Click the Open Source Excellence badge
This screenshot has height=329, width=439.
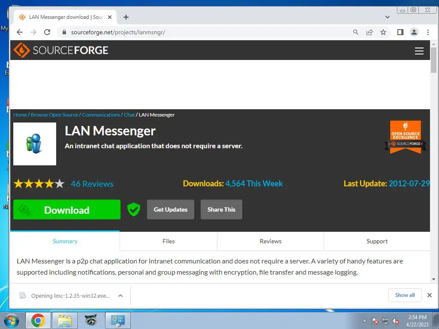click(406, 137)
